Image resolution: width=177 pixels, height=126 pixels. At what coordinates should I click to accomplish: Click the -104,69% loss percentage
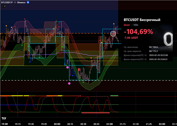(138, 32)
